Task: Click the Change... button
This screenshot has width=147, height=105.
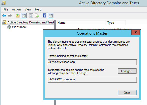Action: [127, 71]
